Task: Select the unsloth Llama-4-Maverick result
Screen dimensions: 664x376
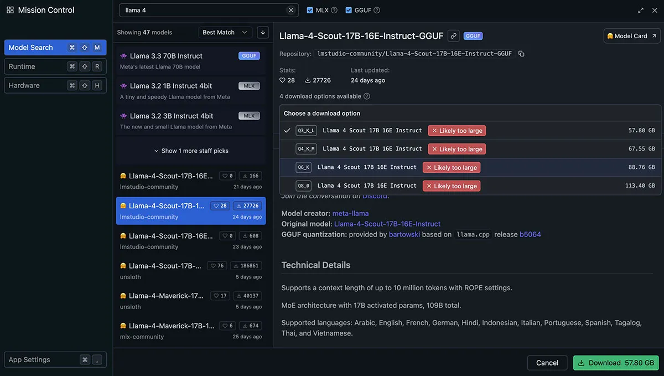Action: (x=191, y=301)
